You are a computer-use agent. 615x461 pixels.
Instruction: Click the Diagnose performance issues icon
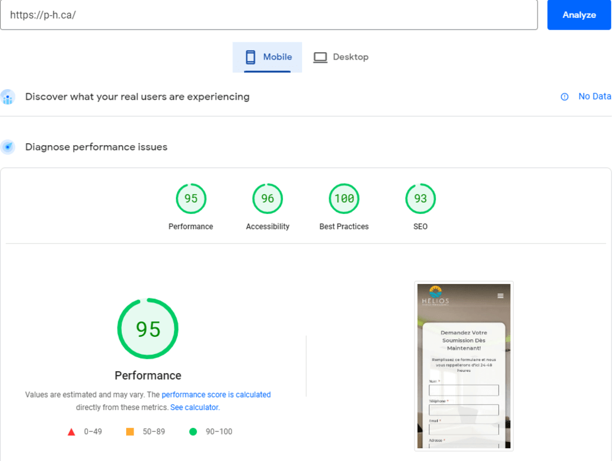7,148
